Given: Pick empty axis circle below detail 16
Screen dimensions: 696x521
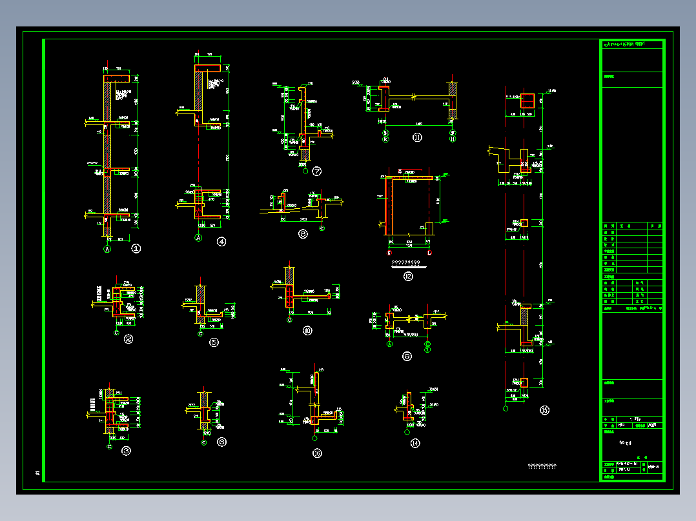Looking at the screenshot, I should pyautogui.click(x=314, y=438).
